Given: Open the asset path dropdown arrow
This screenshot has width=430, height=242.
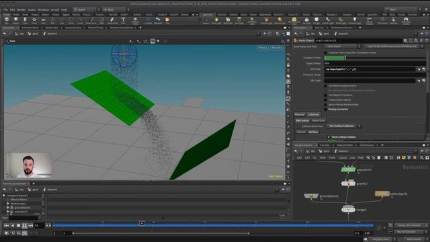Looking at the screenshot, I should [x=422, y=46].
